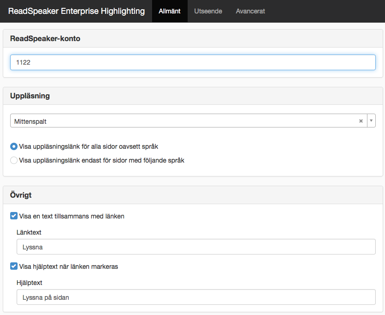This screenshot has width=385, height=315.
Task: Click the 'Visa uppläsningslänk för alla sidor' label
Action: coord(89,146)
